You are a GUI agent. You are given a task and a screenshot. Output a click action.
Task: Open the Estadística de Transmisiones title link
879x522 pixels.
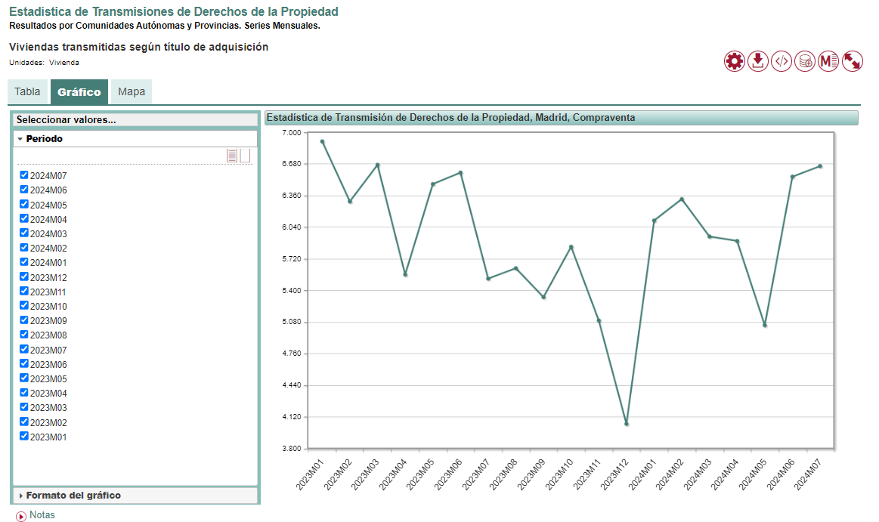pyautogui.click(x=174, y=13)
